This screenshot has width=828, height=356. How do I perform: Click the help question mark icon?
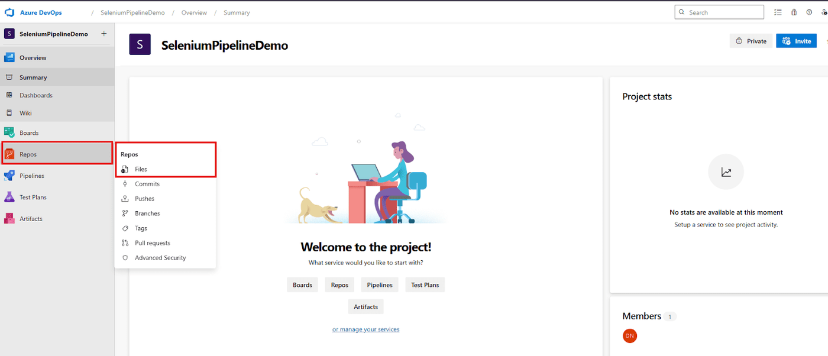(809, 12)
